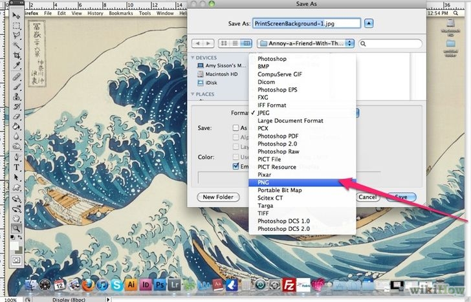The width and height of the screenshot is (471, 302).
Task: Select the Move tool in the toolbox
Action: point(16,15)
